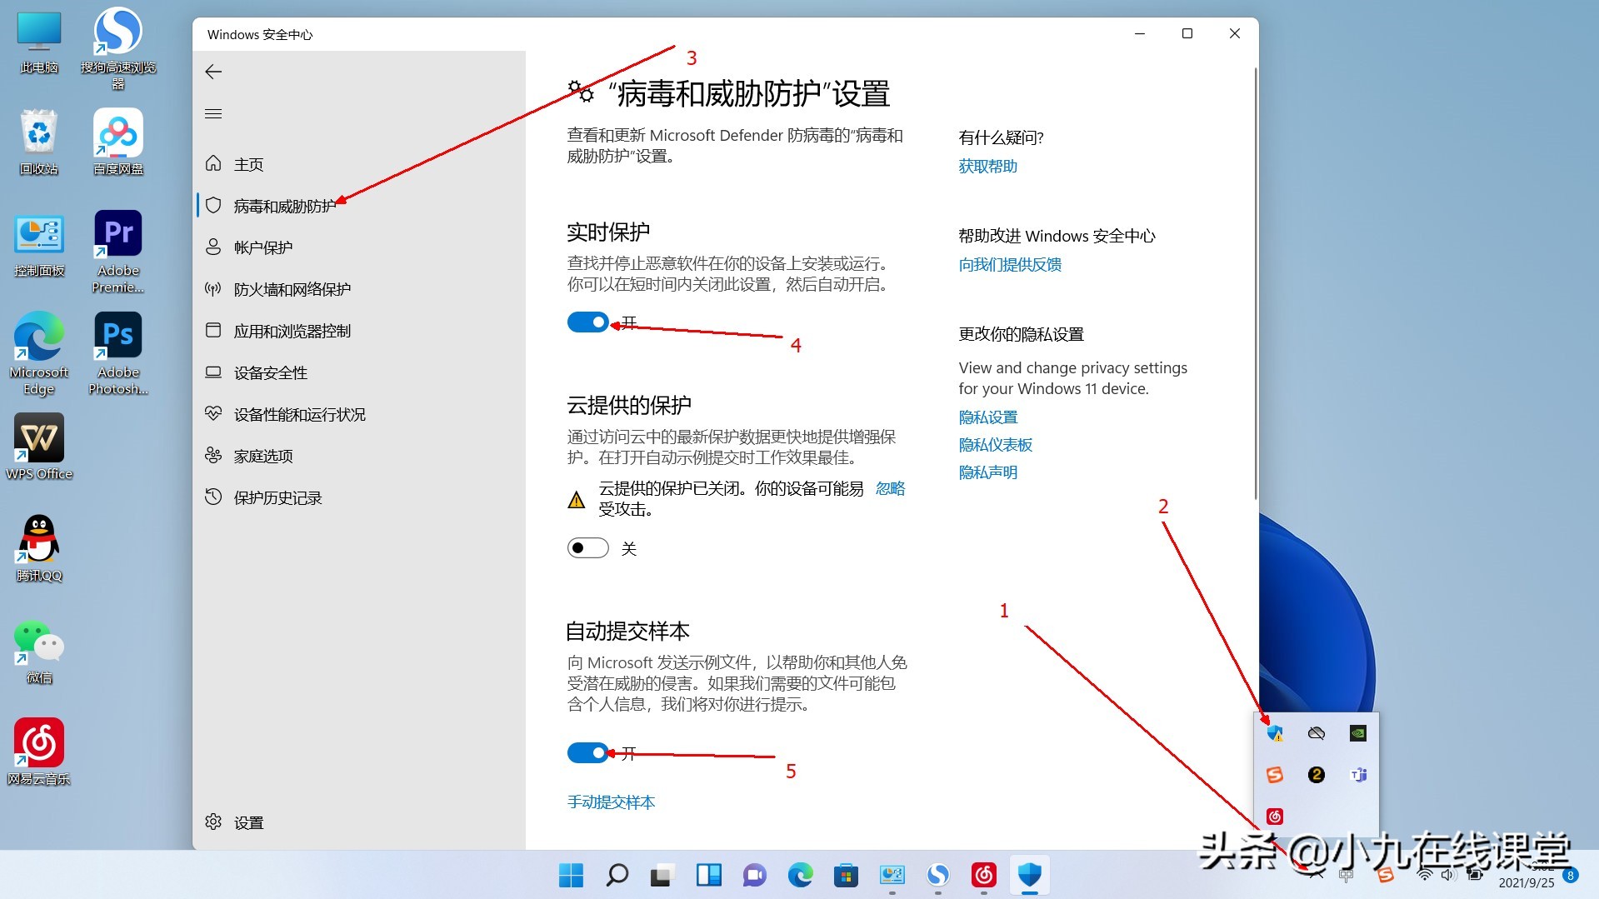
Task: Open the navigation hamburger menu
Action: (x=213, y=113)
